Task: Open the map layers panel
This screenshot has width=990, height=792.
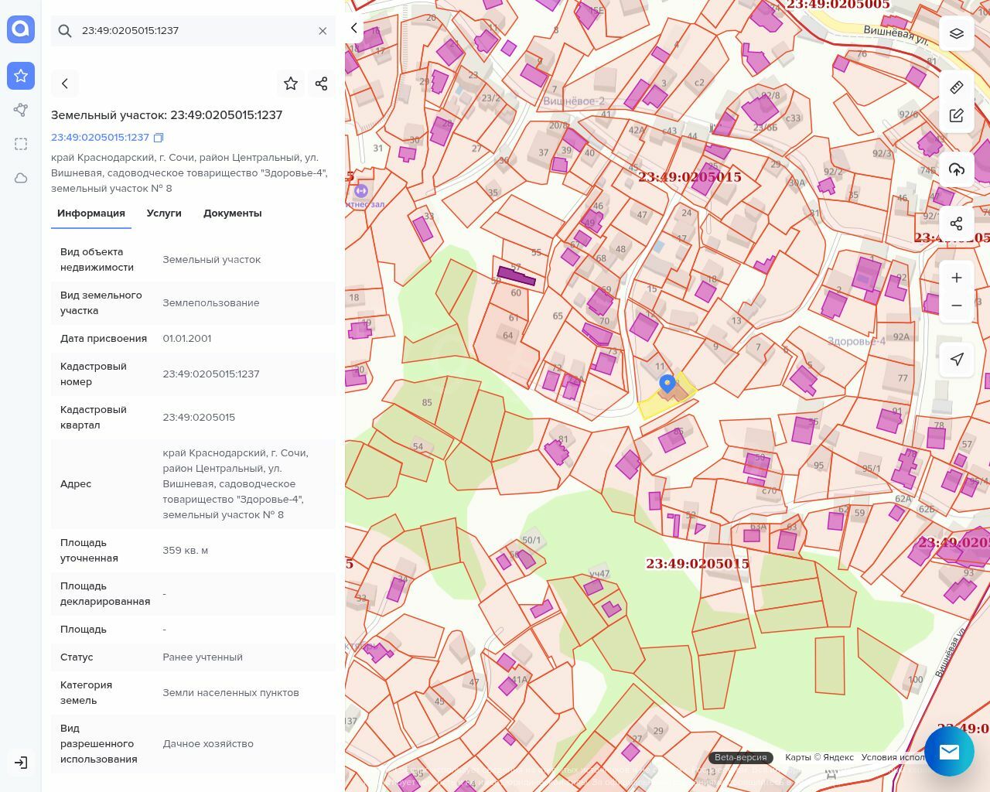Action: [957, 34]
